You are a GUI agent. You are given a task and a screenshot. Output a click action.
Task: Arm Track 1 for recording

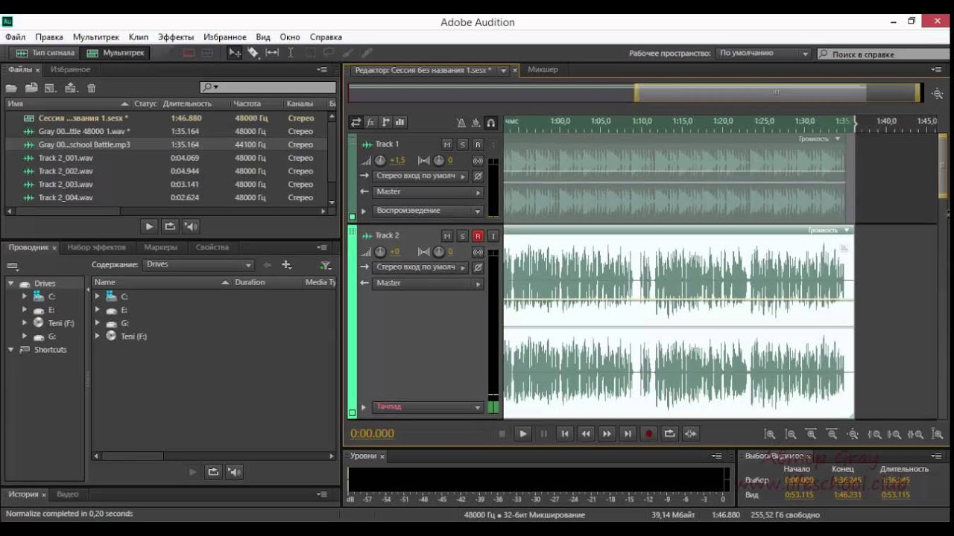click(x=478, y=144)
